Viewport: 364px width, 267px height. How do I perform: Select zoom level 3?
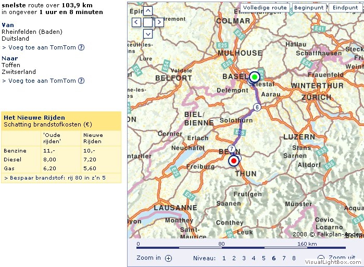244,258
